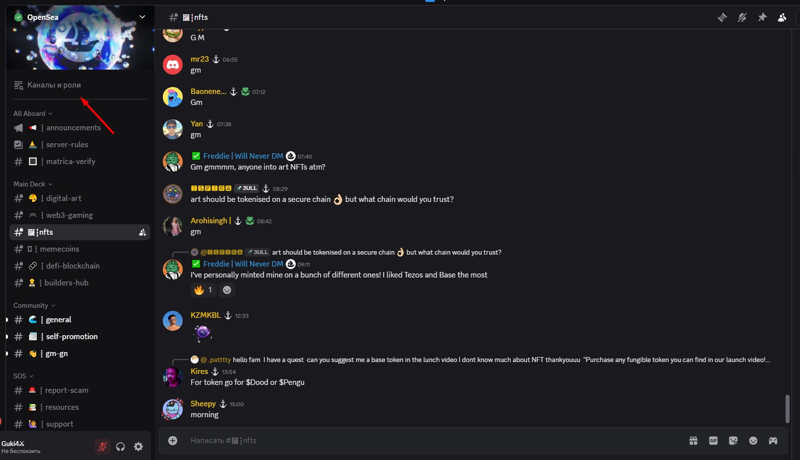Screen dimensions: 800x460
Task: Click the username KZMKBL
Action: pyautogui.click(x=205, y=315)
